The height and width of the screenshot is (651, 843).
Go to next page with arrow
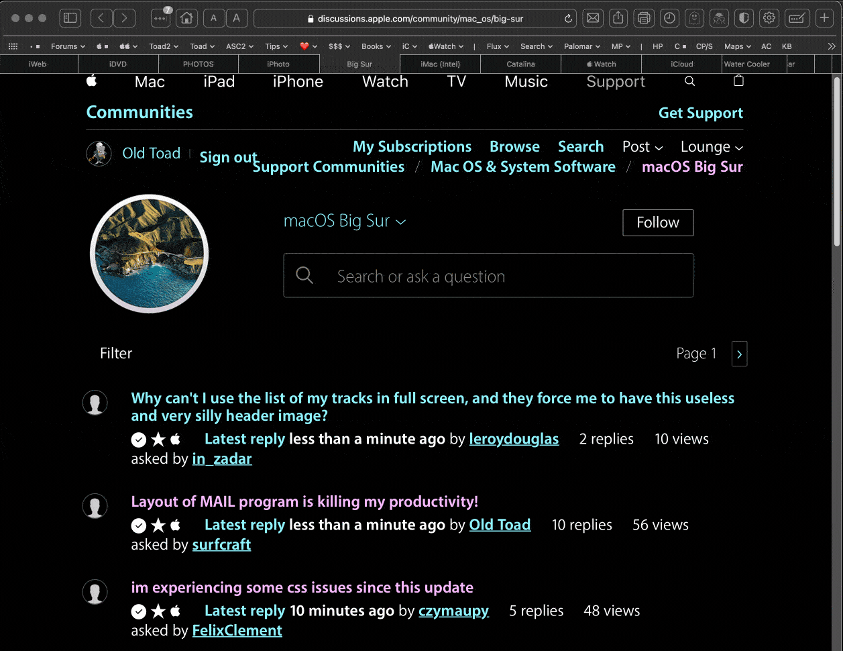(739, 354)
